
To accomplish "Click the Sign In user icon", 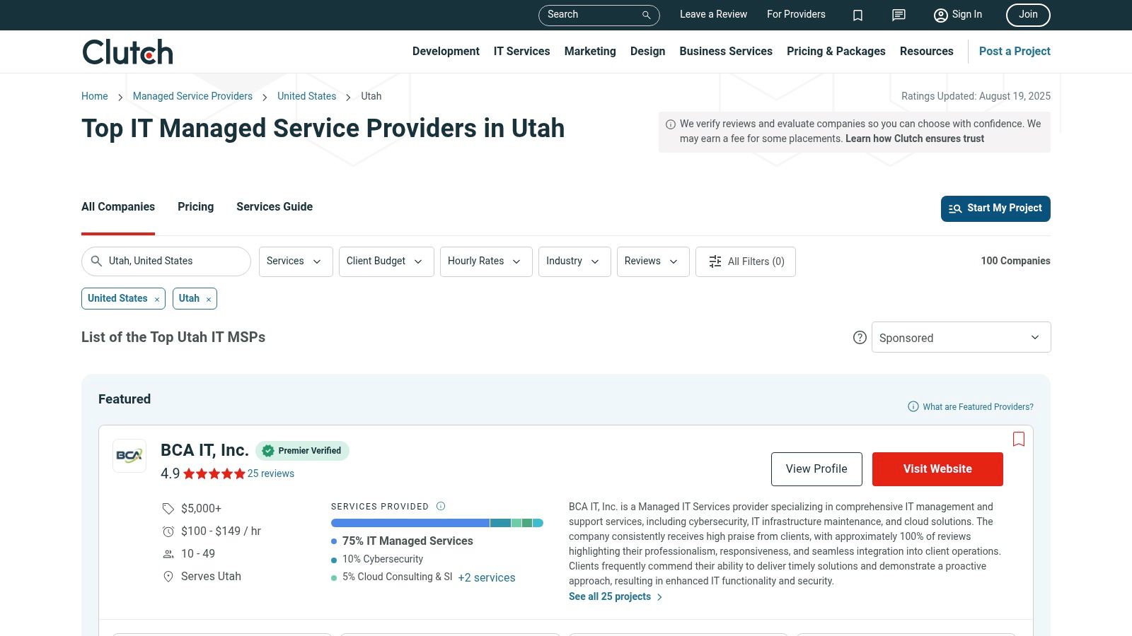I will [940, 15].
